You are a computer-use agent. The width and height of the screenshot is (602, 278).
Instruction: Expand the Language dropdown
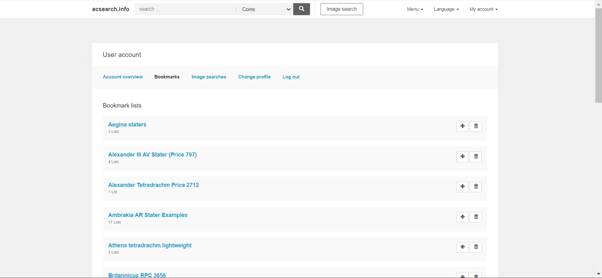click(x=446, y=9)
